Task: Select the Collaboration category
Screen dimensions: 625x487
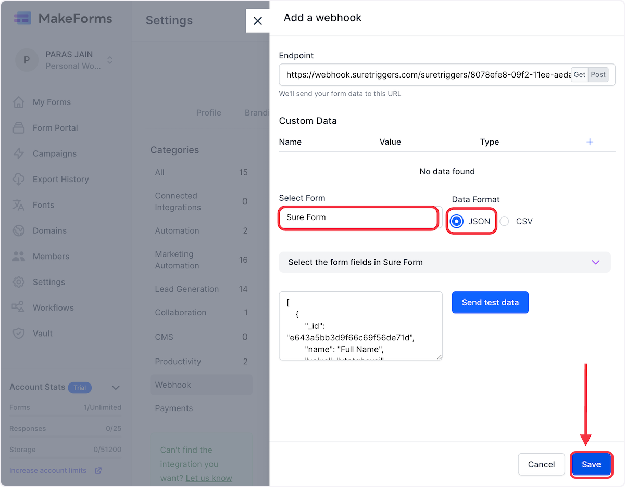Action: tap(201, 312)
